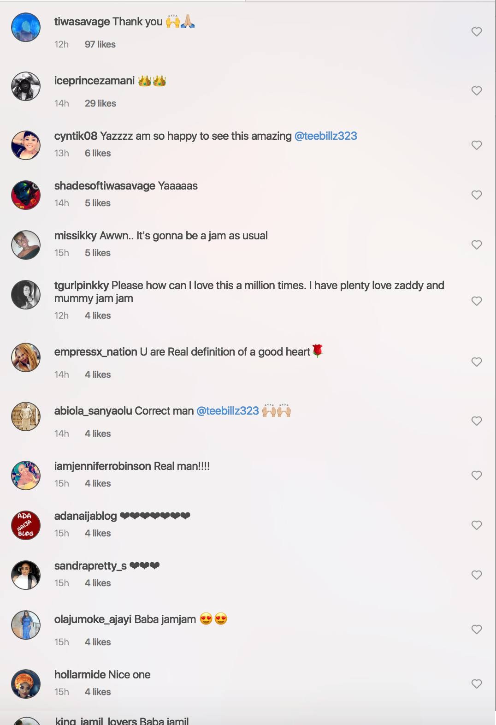The image size is (496, 725).
Task: Toggle like on iamjenniferrobinson's comment
Action: pos(477,475)
